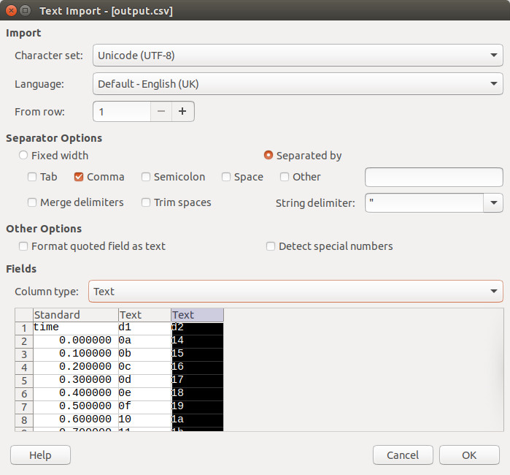Click preview row number 2

pos(24,341)
